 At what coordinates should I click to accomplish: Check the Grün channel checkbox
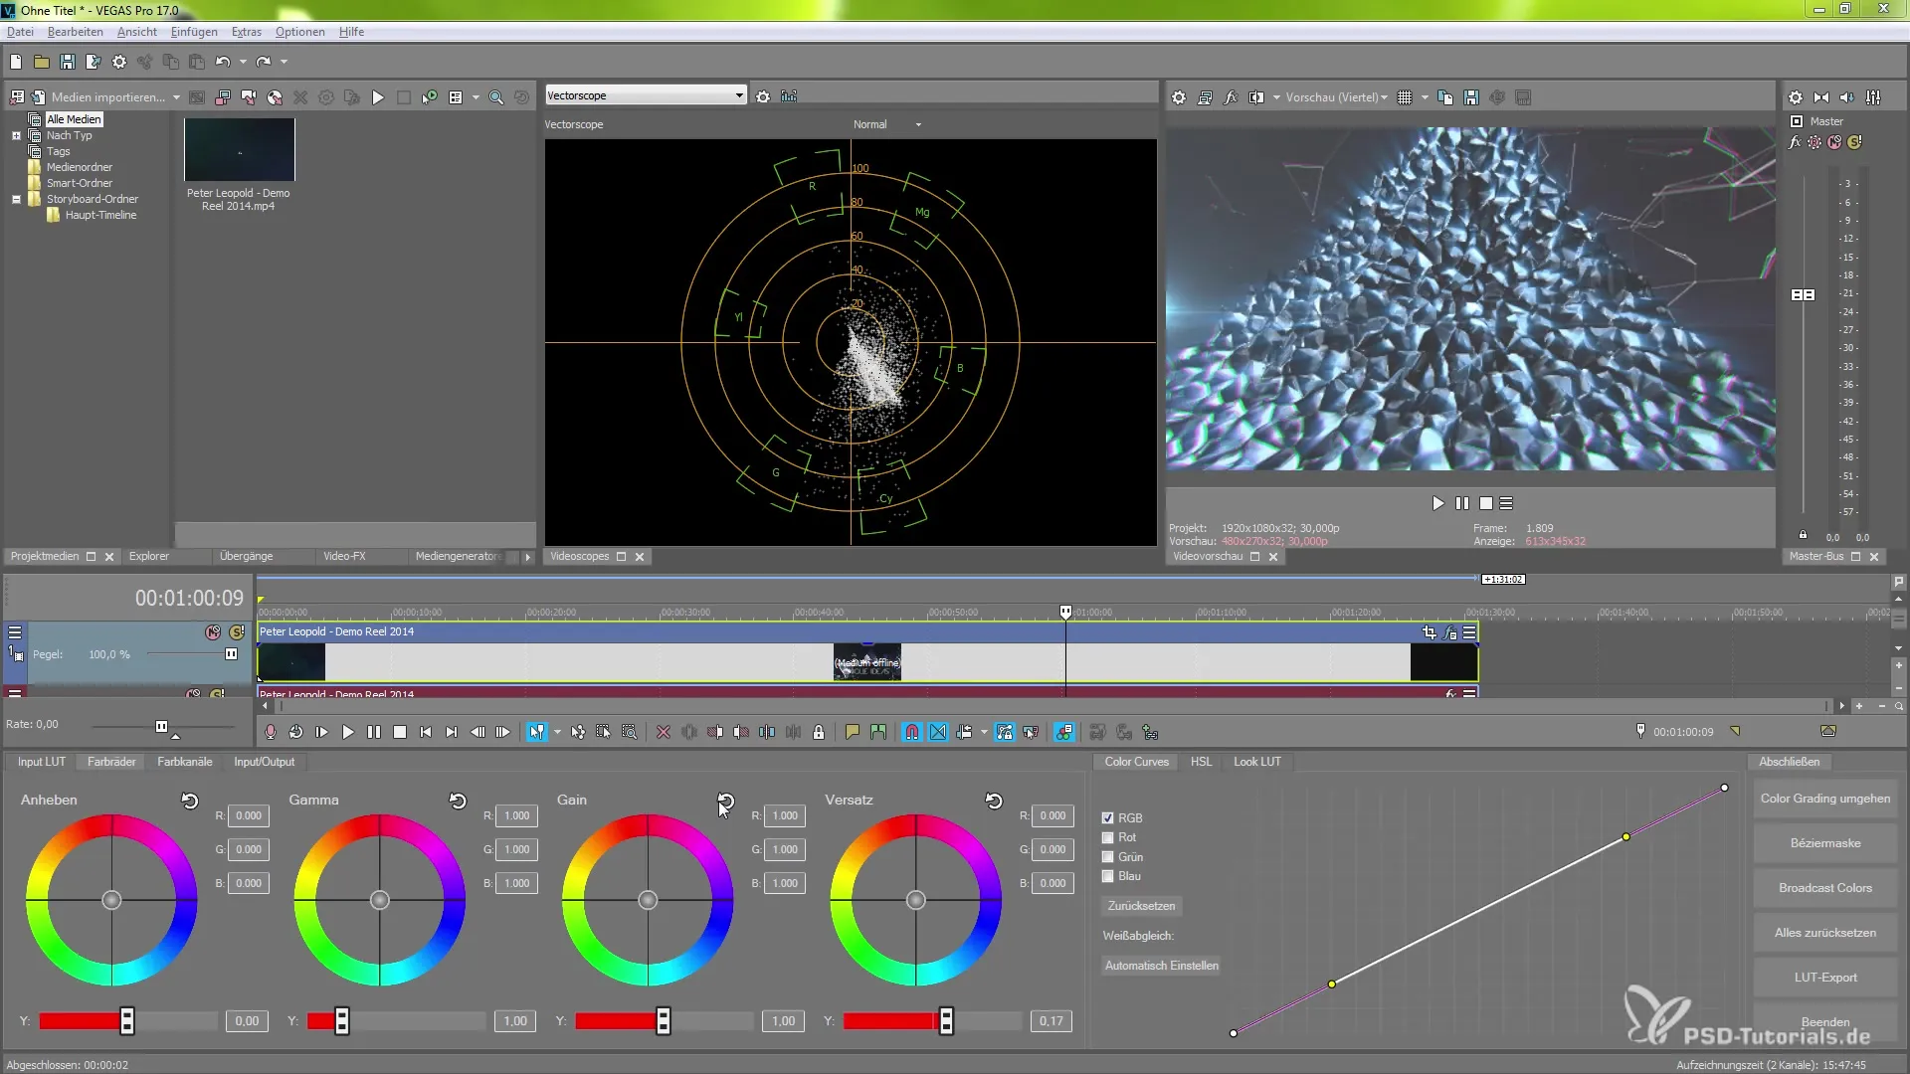[1107, 857]
